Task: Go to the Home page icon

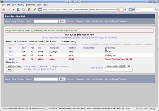Action: pos(29,9)
